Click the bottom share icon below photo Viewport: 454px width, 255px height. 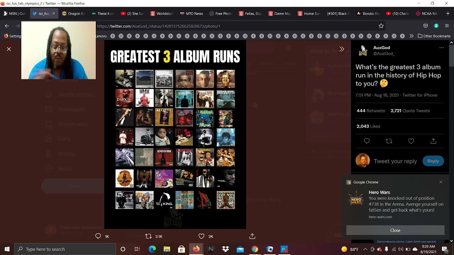pyautogui.click(x=252, y=236)
